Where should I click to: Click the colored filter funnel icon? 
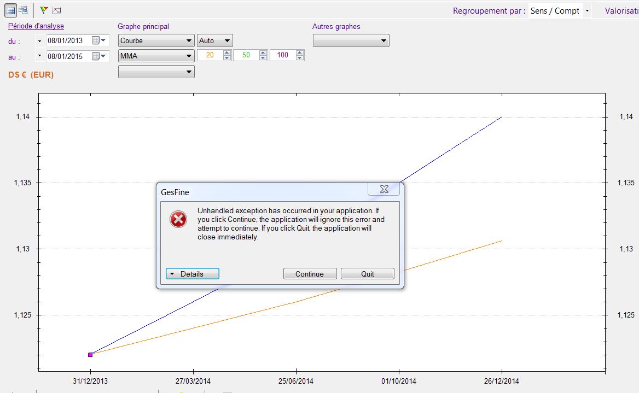tap(44, 10)
